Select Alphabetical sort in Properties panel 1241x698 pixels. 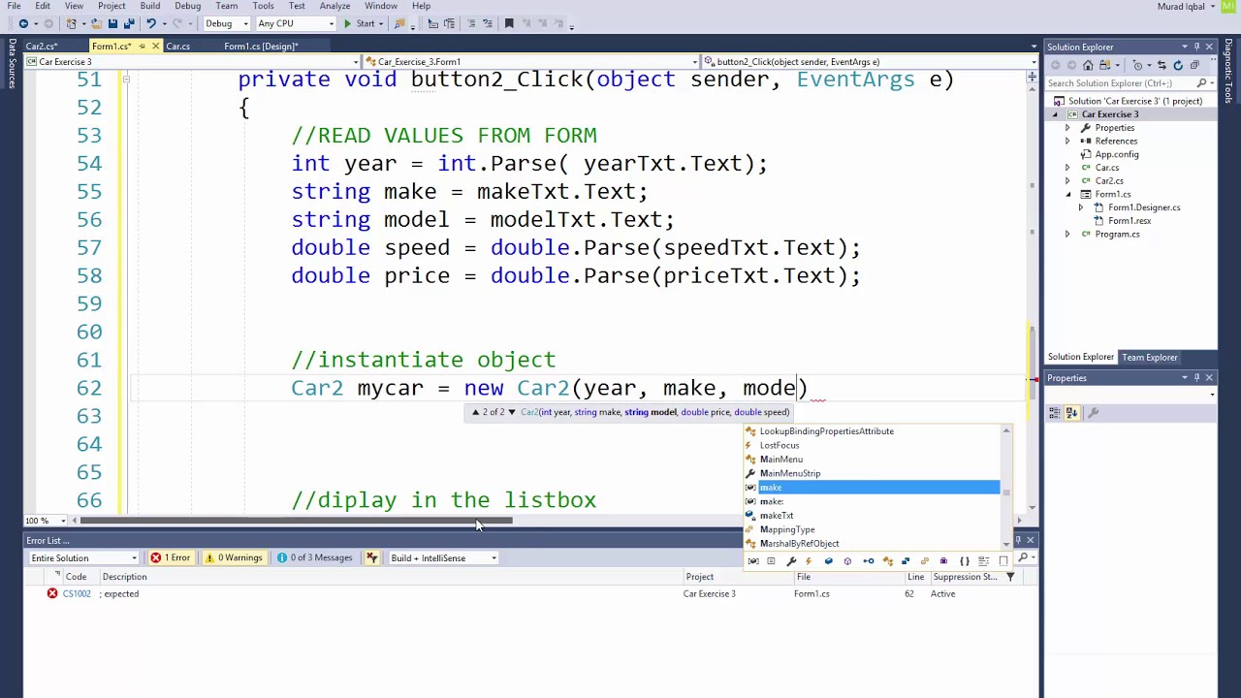point(1072,413)
